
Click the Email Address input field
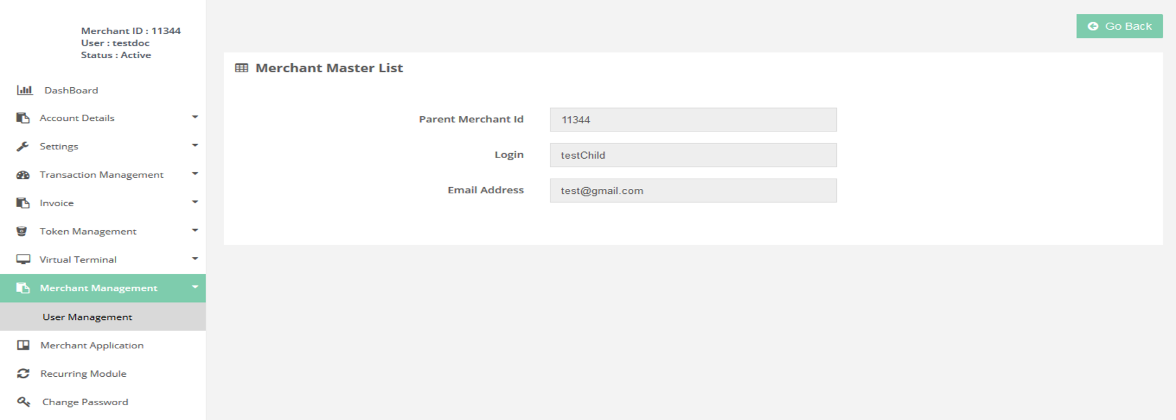click(x=693, y=191)
